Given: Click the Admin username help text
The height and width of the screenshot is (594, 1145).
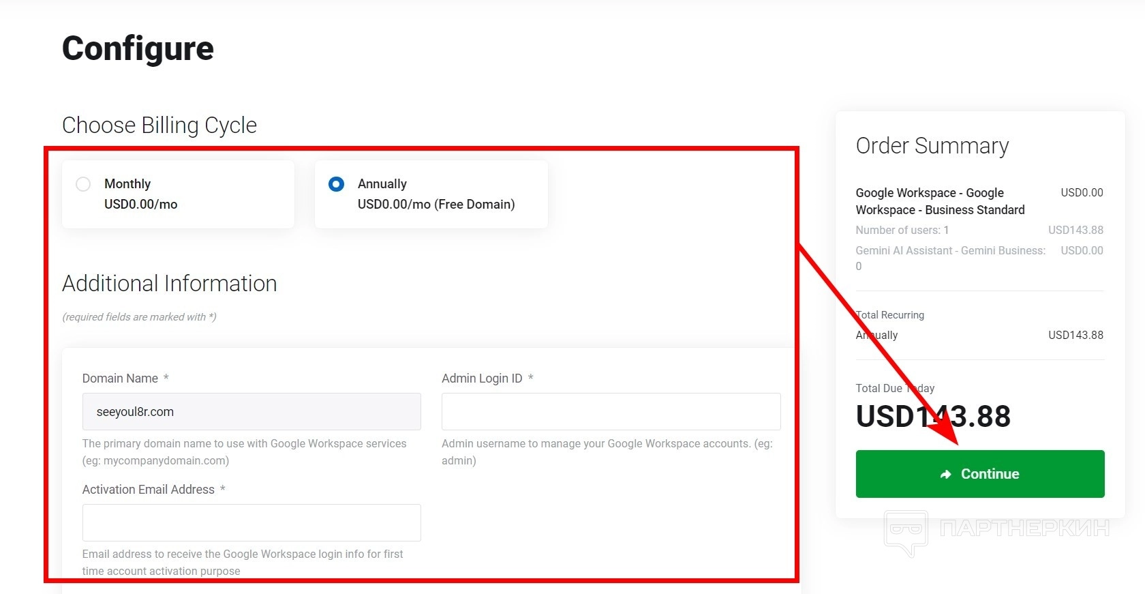Looking at the screenshot, I should click(x=607, y=452).
